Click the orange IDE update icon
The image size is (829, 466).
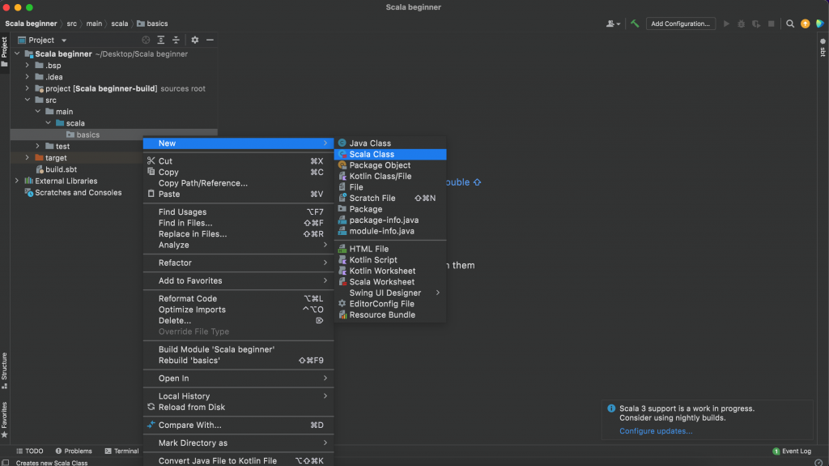pos(805,24)
